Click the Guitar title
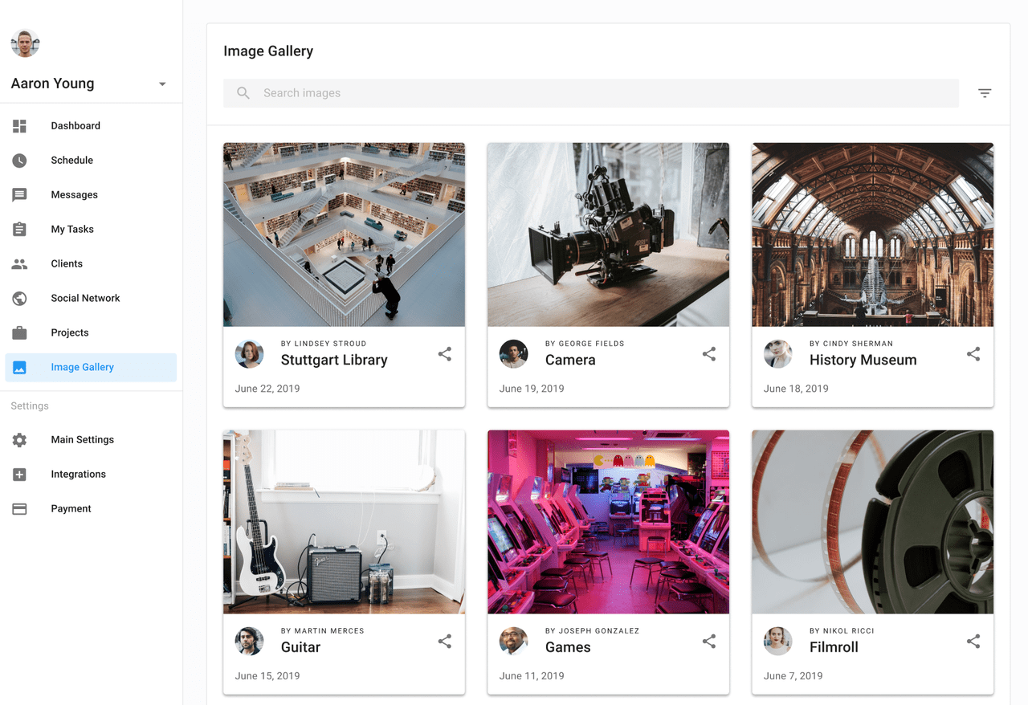 click(300, 647)
